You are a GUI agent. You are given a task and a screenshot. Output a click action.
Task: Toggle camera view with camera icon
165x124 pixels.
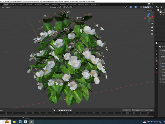pyautogui.click(x=152, y=31)
